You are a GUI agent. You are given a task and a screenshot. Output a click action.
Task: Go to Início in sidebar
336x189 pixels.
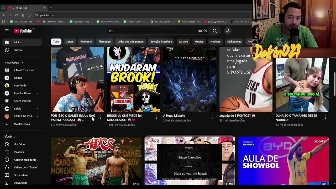(x=22, y=42)
